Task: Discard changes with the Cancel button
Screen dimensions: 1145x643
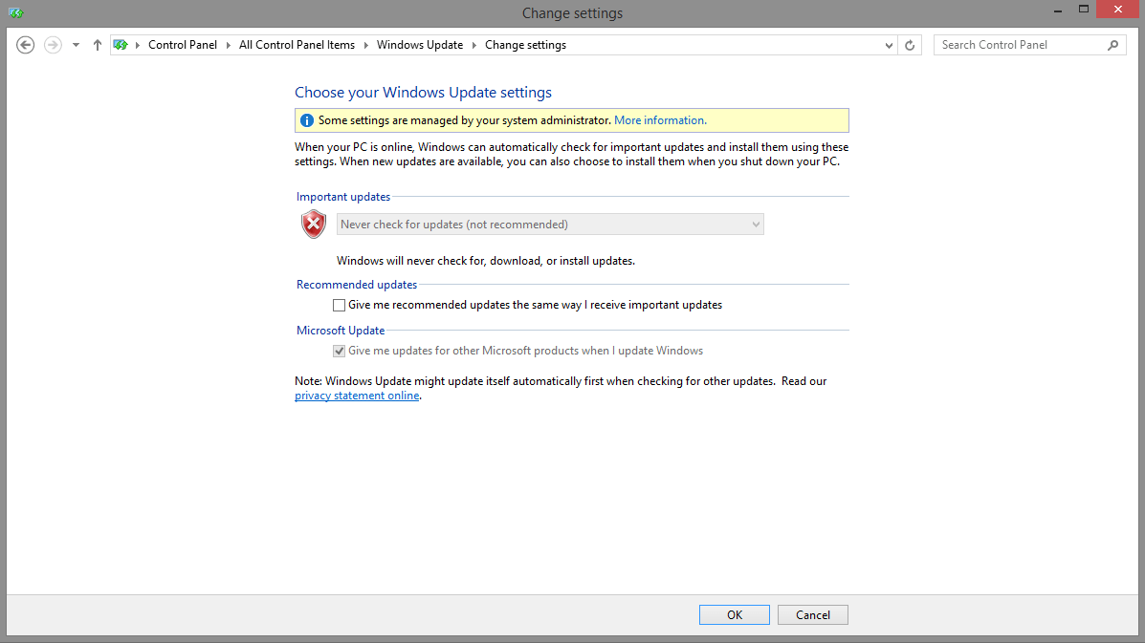Action: [813, 615]
